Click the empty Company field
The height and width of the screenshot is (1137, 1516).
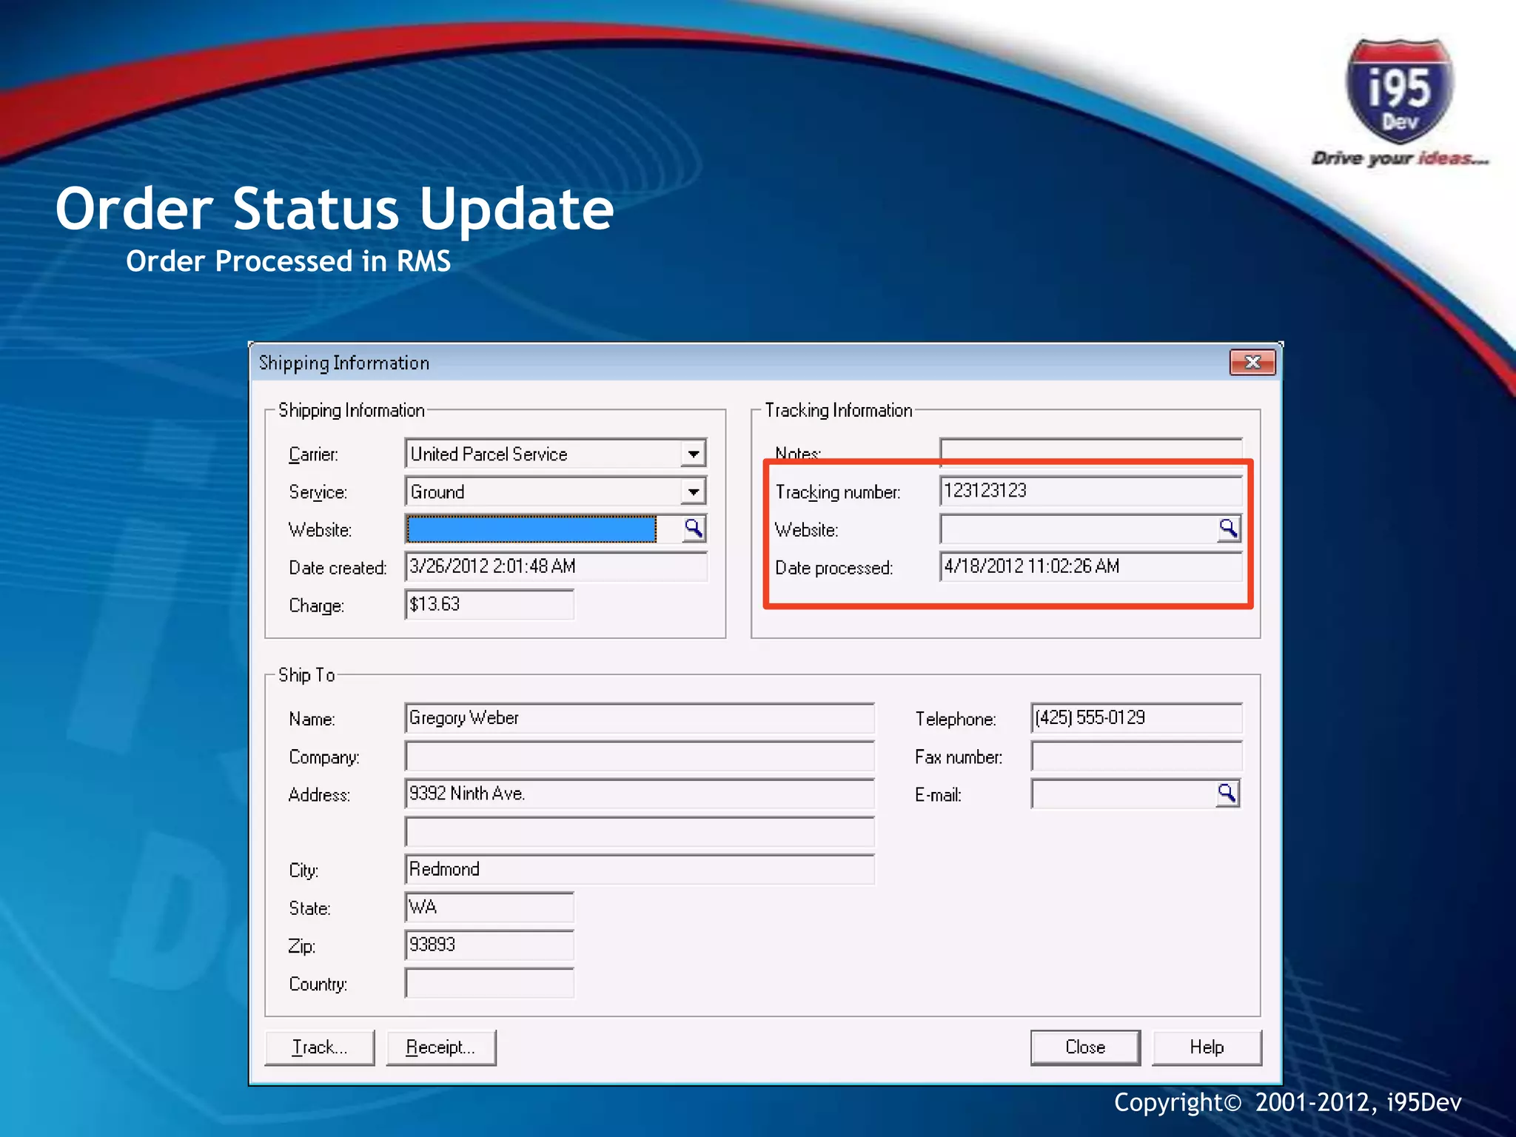(640, 756)
